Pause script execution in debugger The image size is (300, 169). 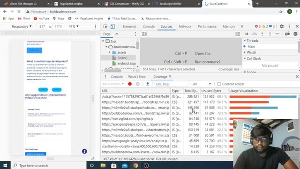coord(247,34)
